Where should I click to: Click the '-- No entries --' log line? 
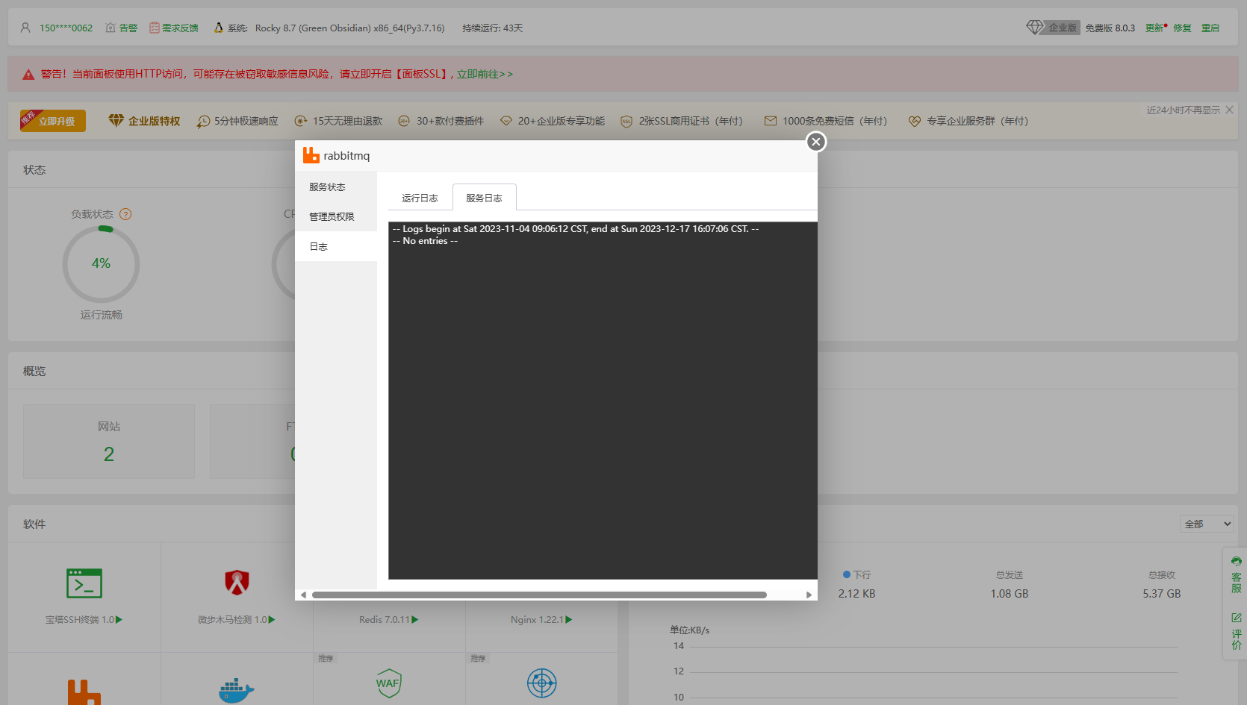tap(425, 241)
